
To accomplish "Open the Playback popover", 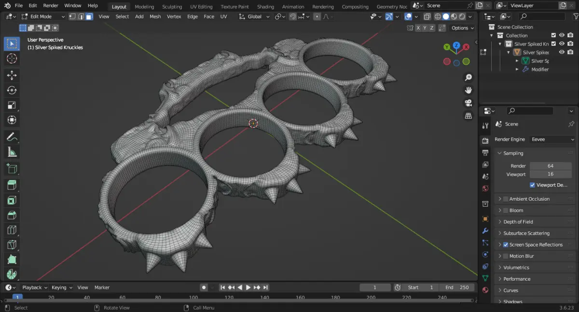I will (x=35, y=287).
